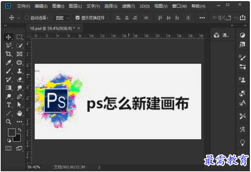Select the Patch healing tool
The height and width of the screenshot is (172, 251).
[x=19, y=63]
